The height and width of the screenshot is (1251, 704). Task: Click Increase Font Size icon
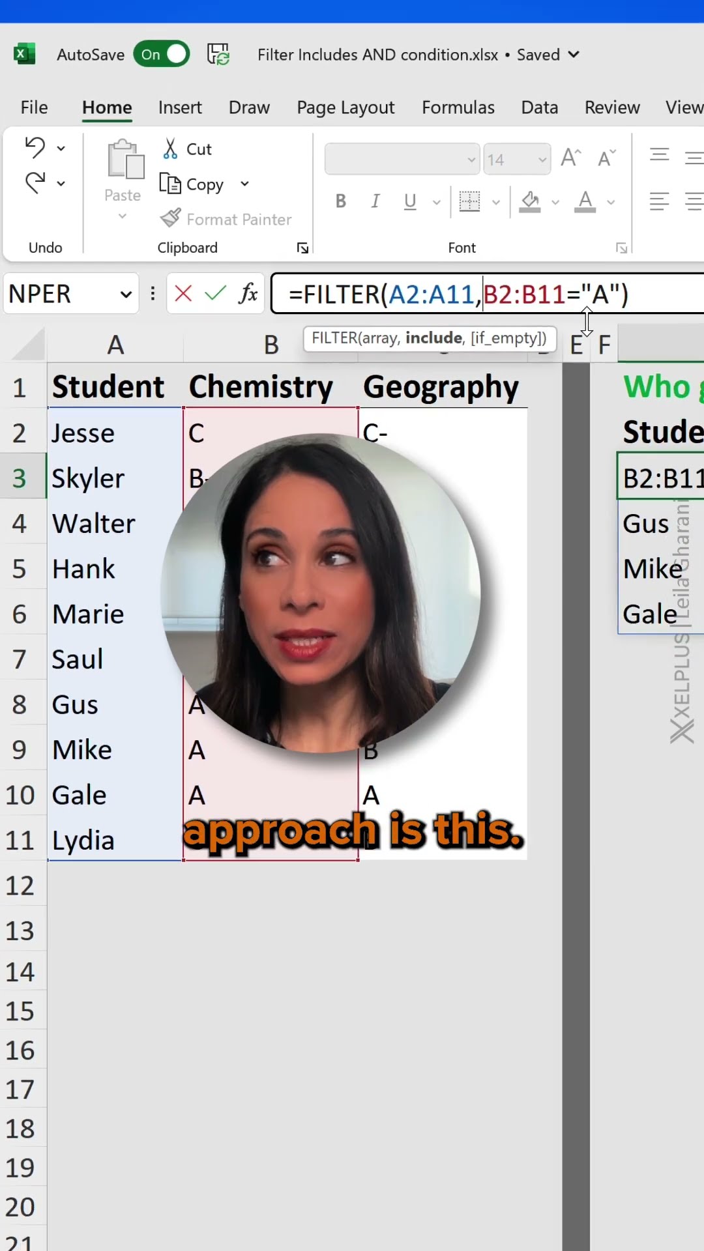(570, 158)
